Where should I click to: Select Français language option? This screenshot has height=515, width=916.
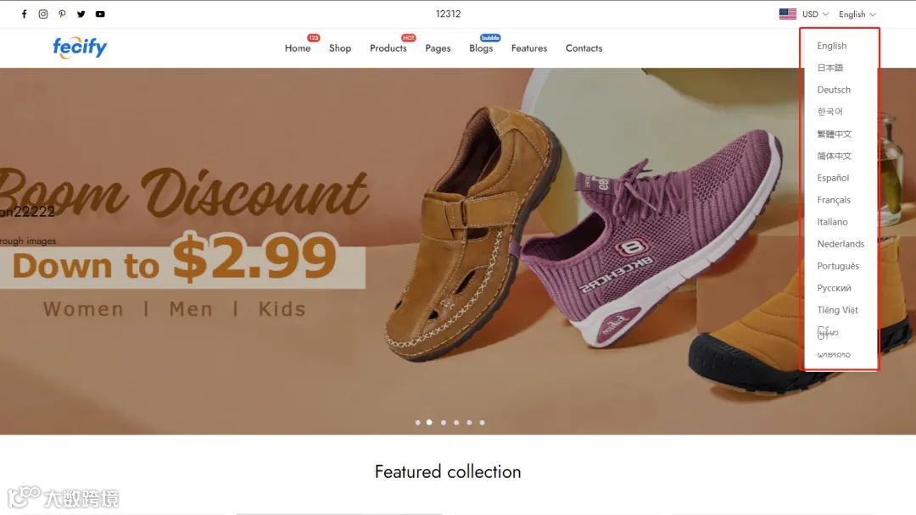point(834,200)
